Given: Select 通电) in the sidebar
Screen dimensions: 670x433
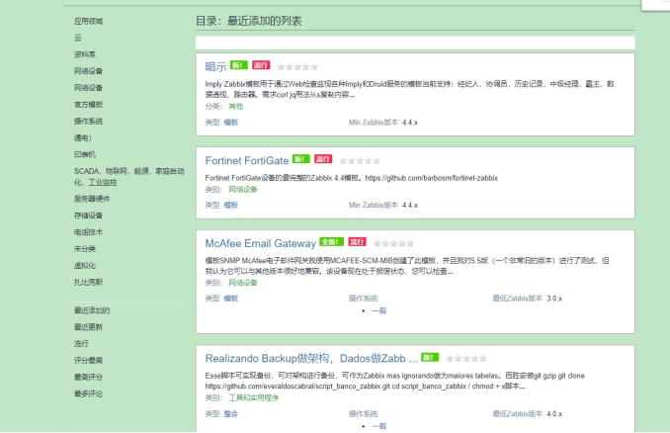Looking at the screenshot, I should 83,137.
